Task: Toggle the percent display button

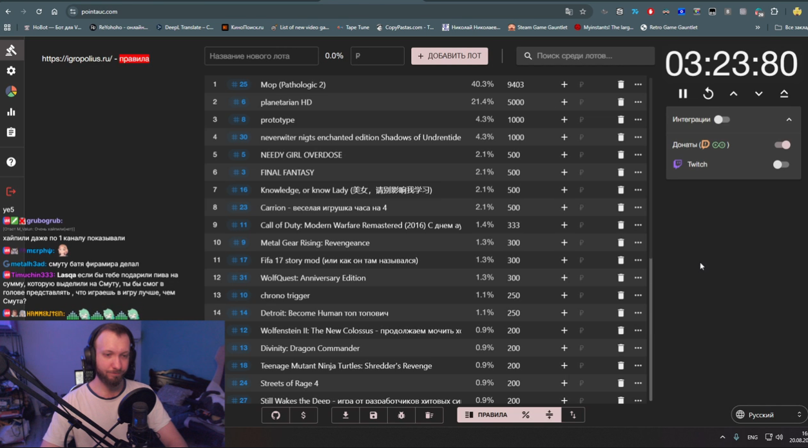Action: (x=526, y=415)
